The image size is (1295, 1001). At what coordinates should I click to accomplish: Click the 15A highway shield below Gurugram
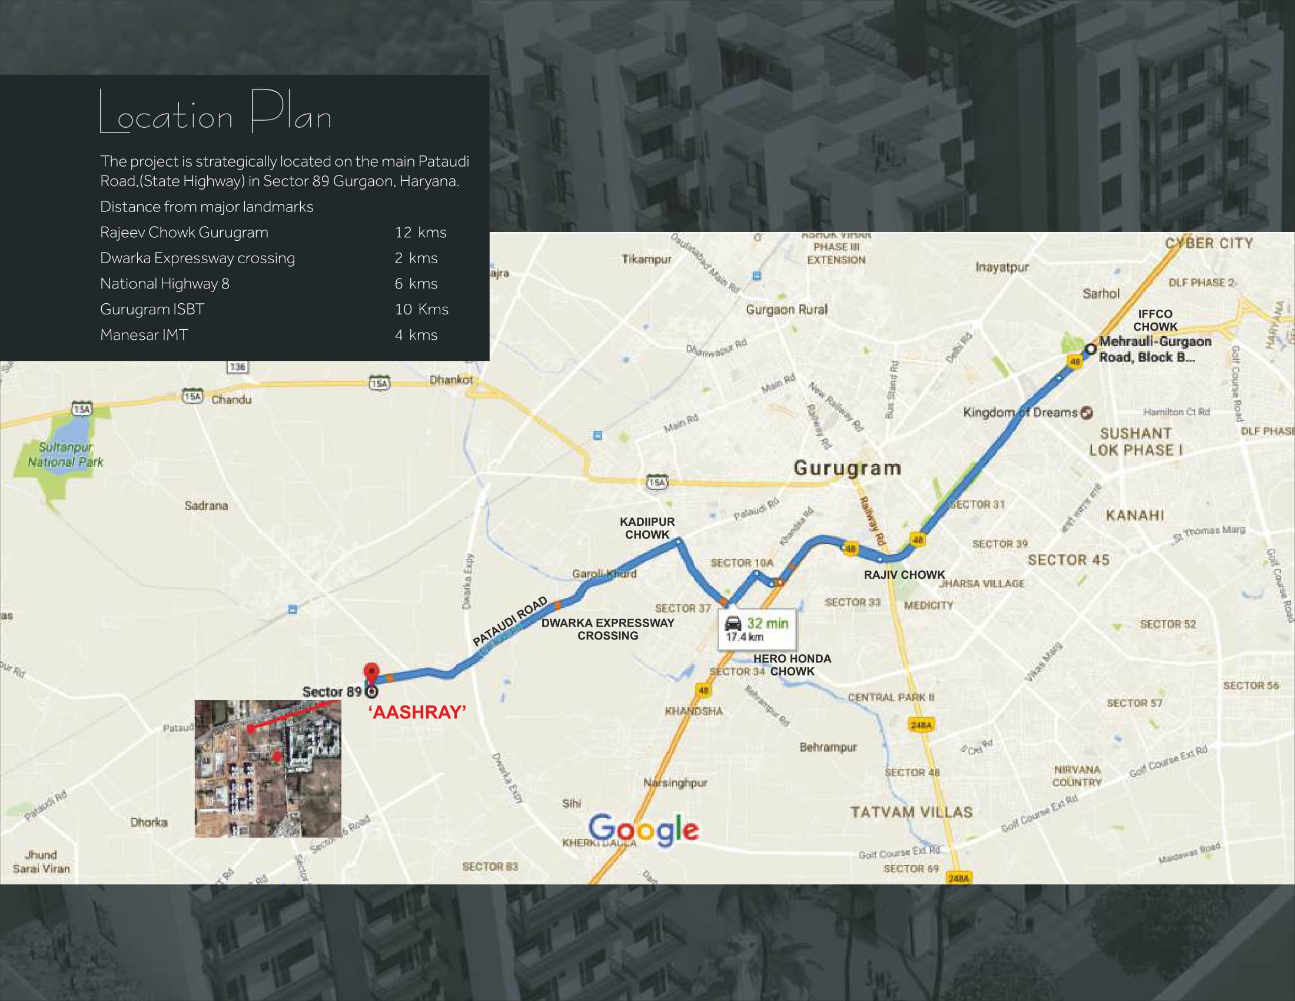pyautogui.click(x=656, y=482)
